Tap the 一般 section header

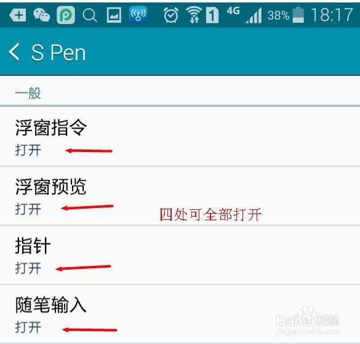[x=28, y=94]
